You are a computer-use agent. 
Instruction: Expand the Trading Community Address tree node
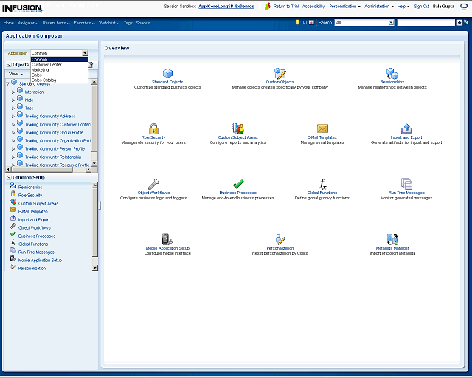pos(13,116)
